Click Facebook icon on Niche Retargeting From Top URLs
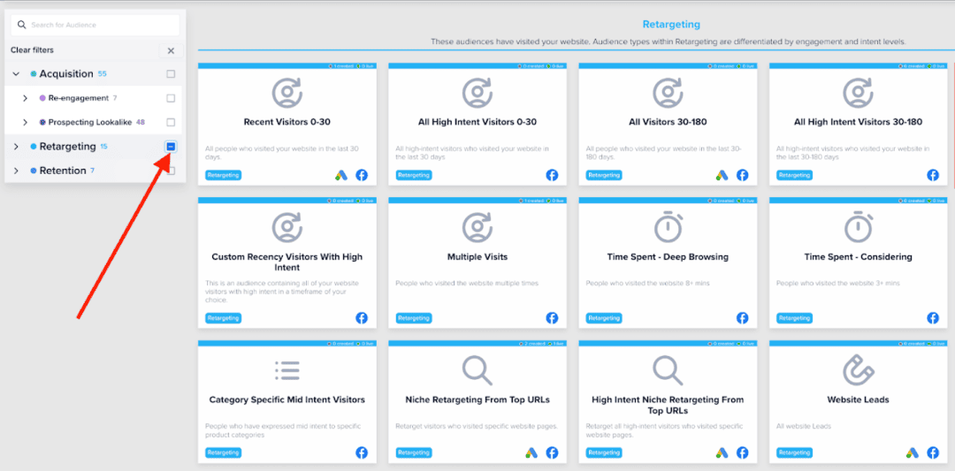 pyautogui.click(x=552, y=452)
